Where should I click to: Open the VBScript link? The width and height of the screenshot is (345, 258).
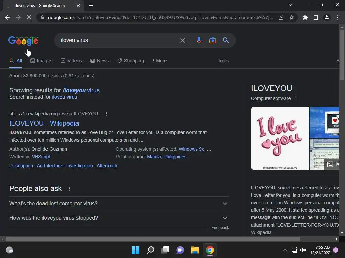41,157
